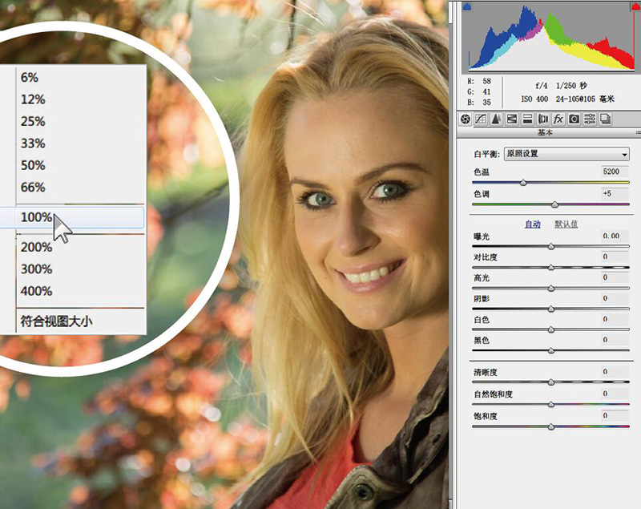The image size is (641, 509).
Task: Open the Camera Calibration panel icon
Action: click(x=574, y=119)
